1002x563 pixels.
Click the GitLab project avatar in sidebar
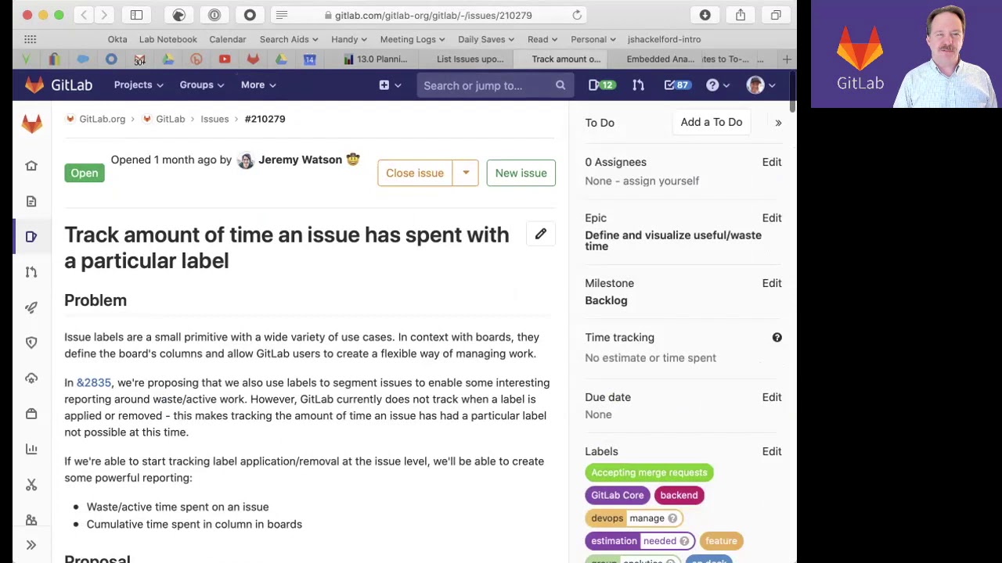(x=31, y=124)
